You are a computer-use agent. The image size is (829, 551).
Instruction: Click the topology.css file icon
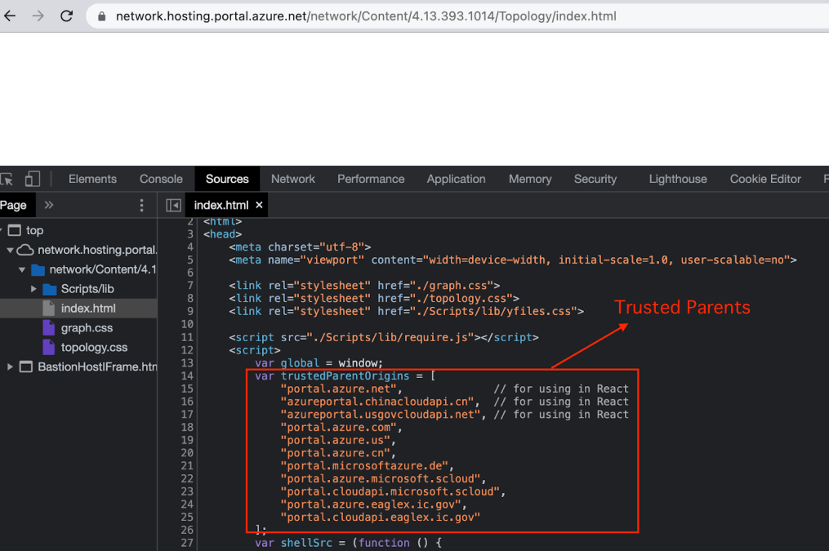coord(49,348)
